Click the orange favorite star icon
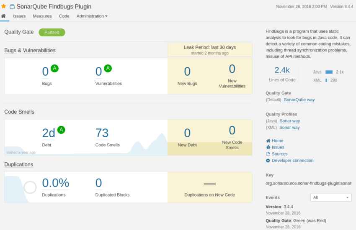The height and width of the screenshot is (230, 356). 4,6
